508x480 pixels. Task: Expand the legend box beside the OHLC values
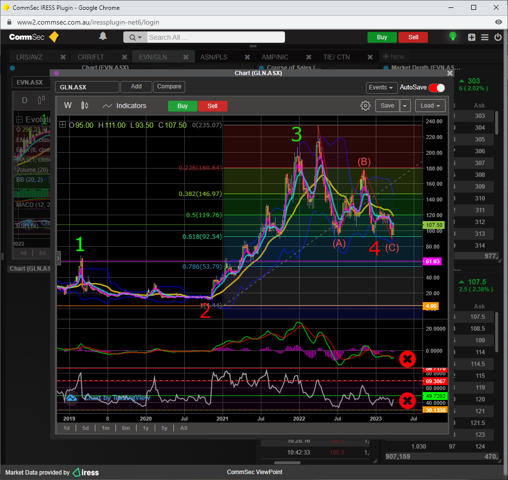click(62, 125)
